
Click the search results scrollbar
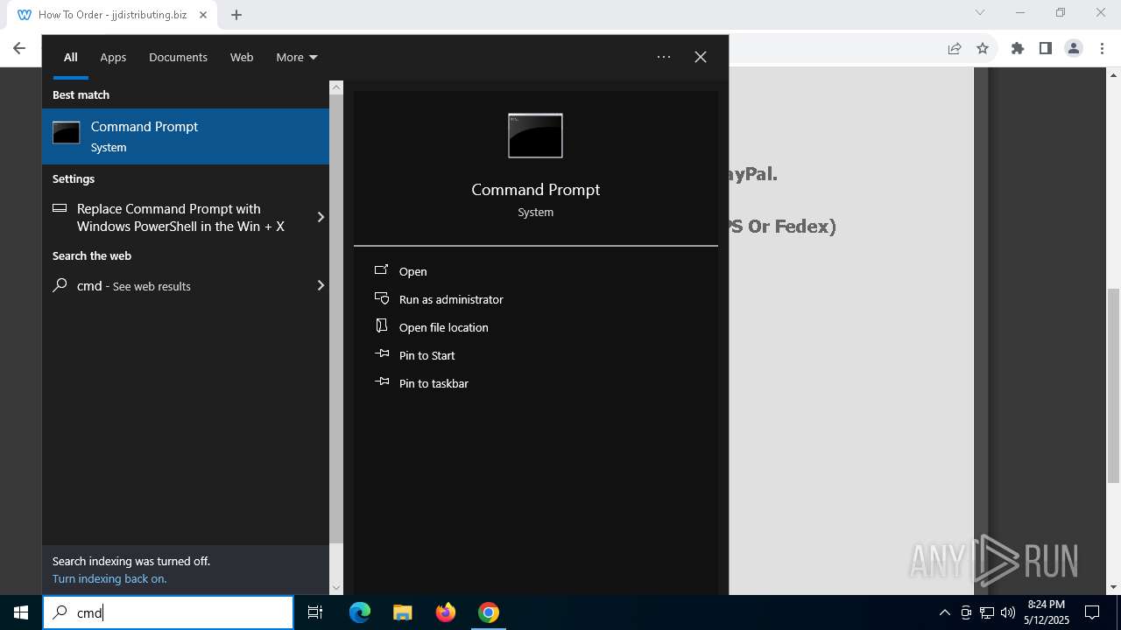336,318
